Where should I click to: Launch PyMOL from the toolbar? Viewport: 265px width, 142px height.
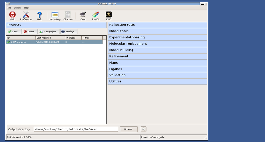click(95, 15)
